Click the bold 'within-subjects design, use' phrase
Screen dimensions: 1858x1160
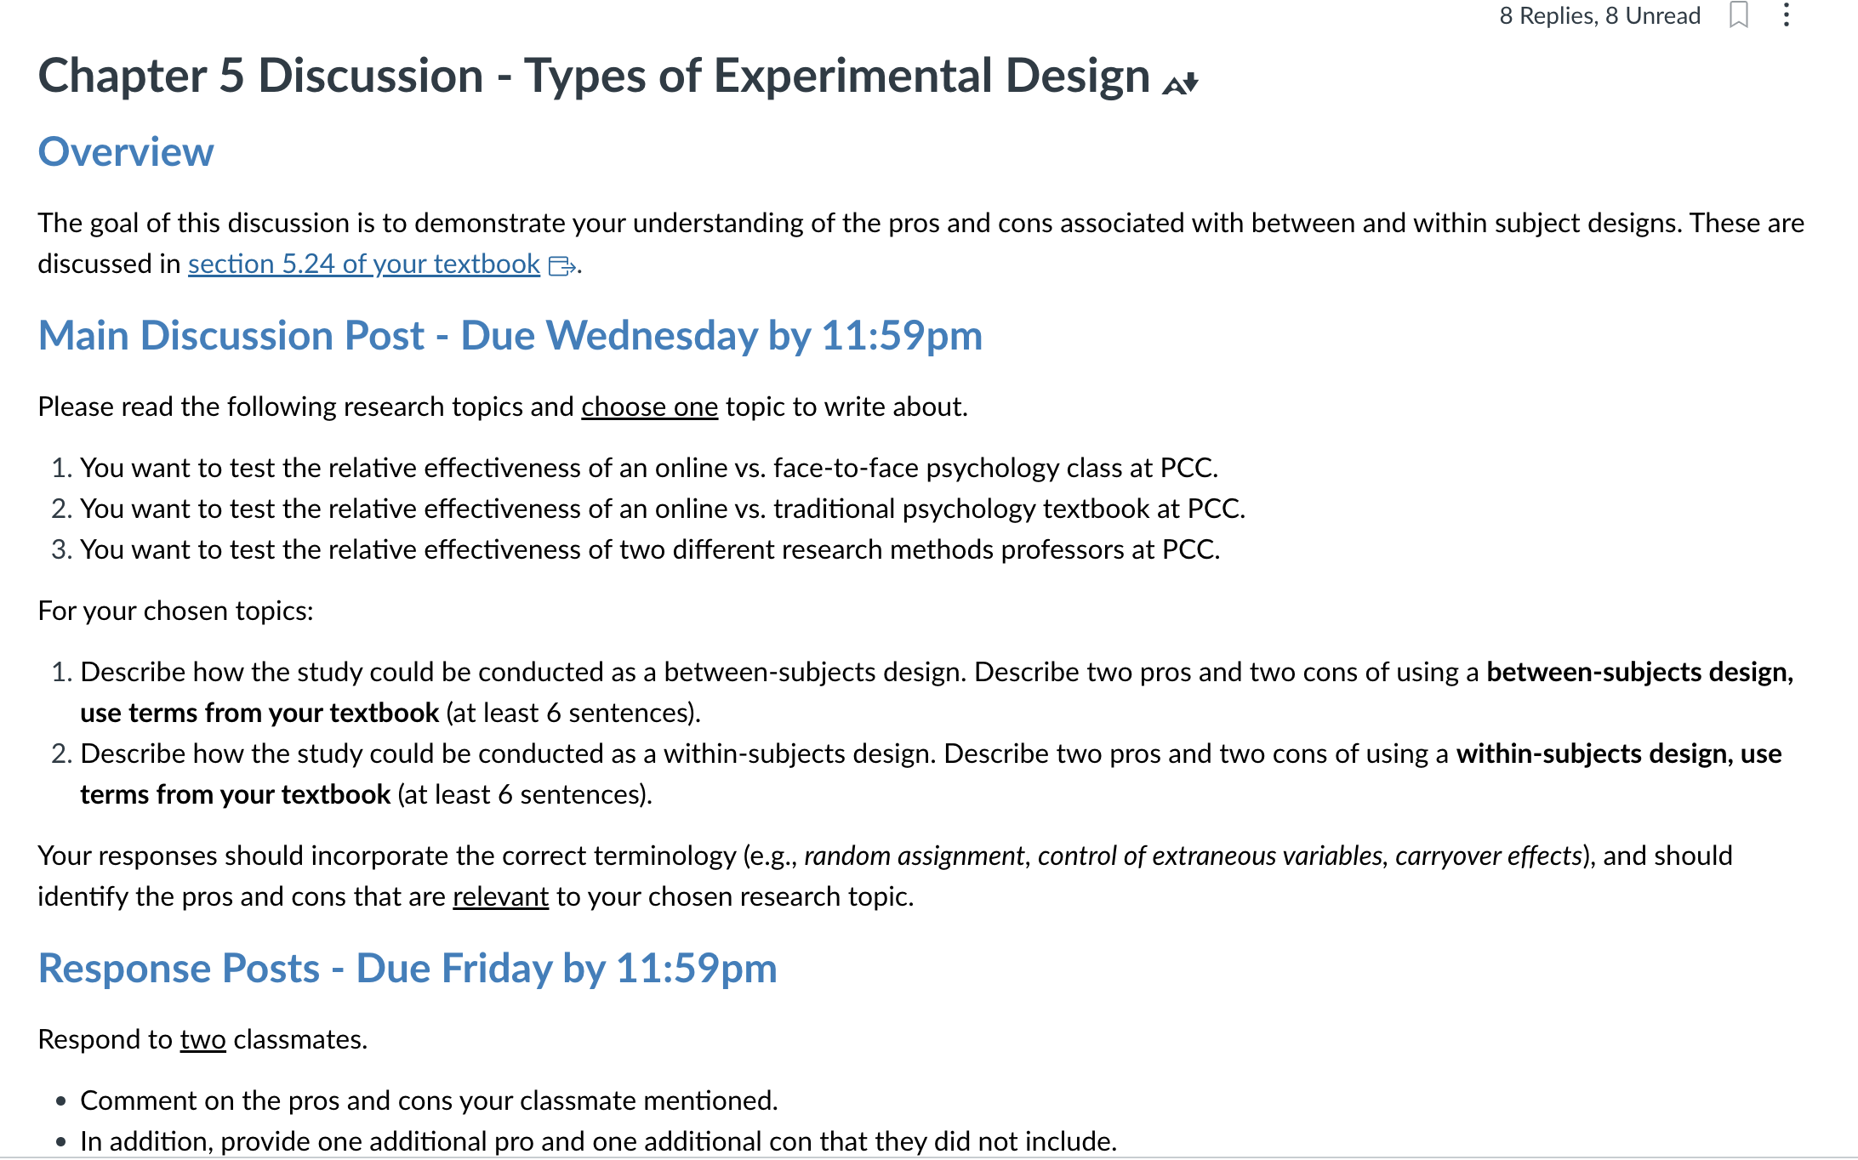pos(1619,753)
